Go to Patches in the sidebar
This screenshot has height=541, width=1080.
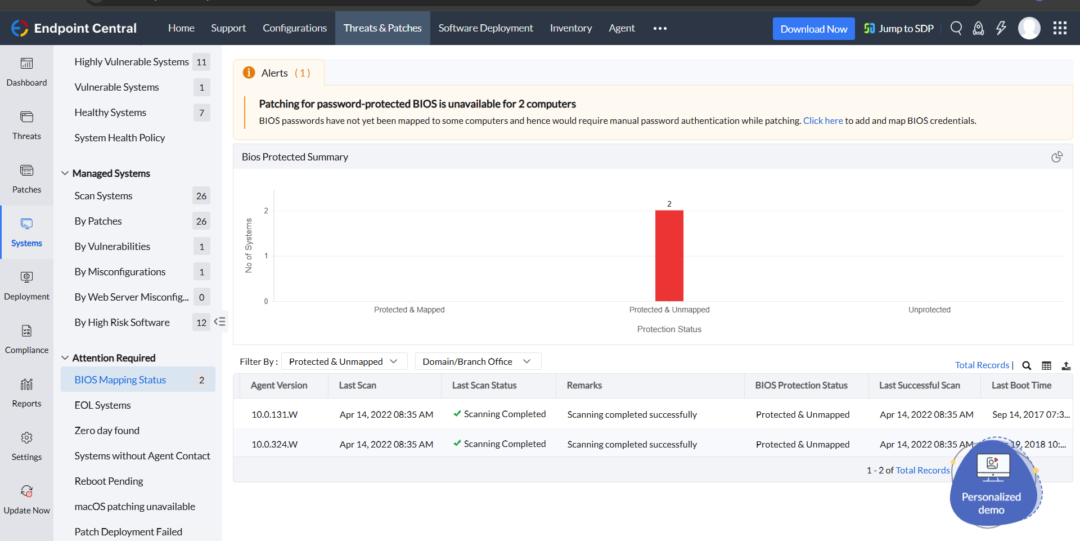(26, 179)
